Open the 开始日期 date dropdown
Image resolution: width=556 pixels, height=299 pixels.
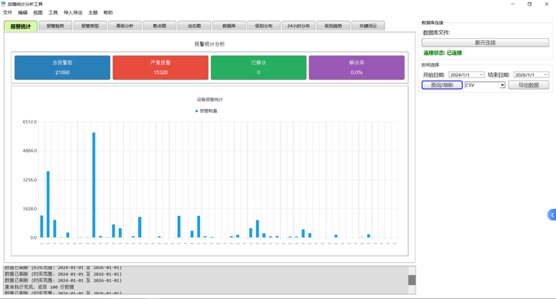[x=481, y=75]
